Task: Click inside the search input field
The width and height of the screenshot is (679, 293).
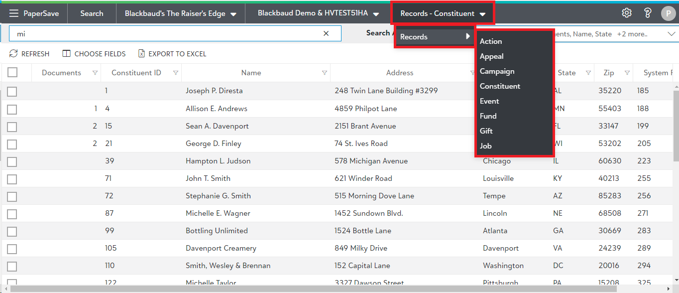Action: click(164, 33)
